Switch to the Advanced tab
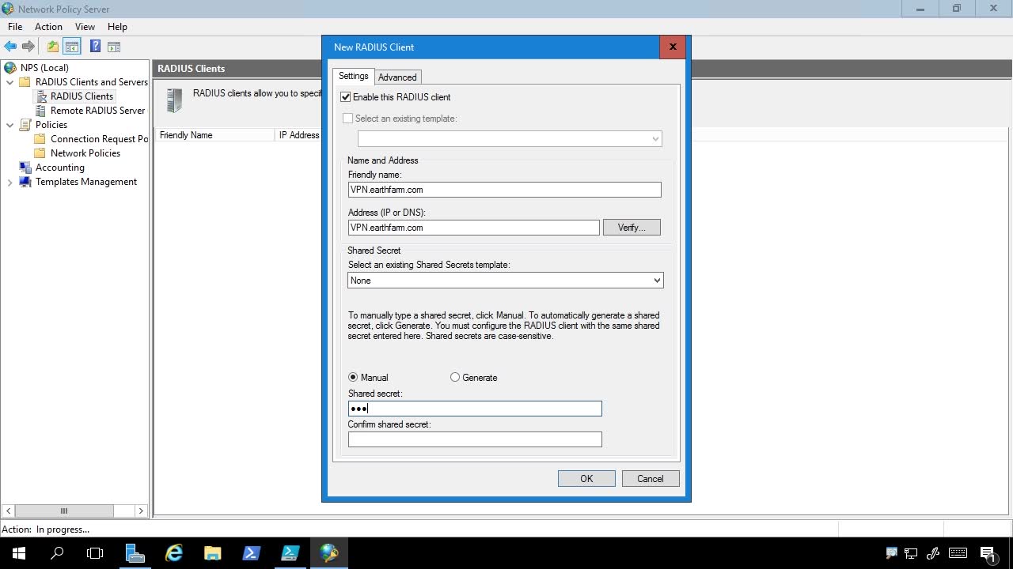Viewport: 1013px width, 569px height. [x=397, y=77]
